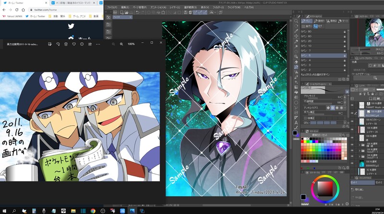The image size is (384, 214).
Task: Select the Auto Select magic wand tool
Action: pos(296,46)
